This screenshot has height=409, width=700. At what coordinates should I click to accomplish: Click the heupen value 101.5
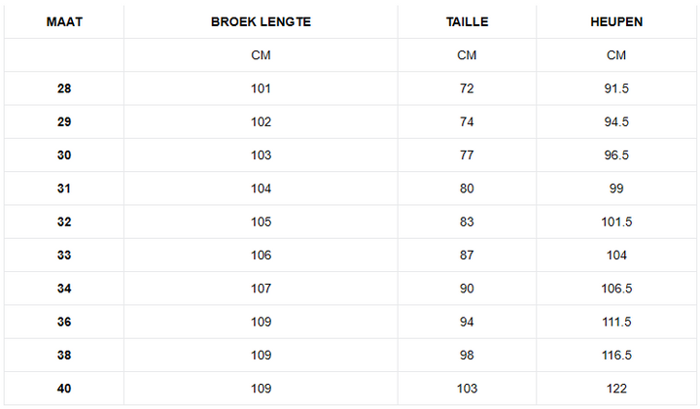tap(616, 222)
